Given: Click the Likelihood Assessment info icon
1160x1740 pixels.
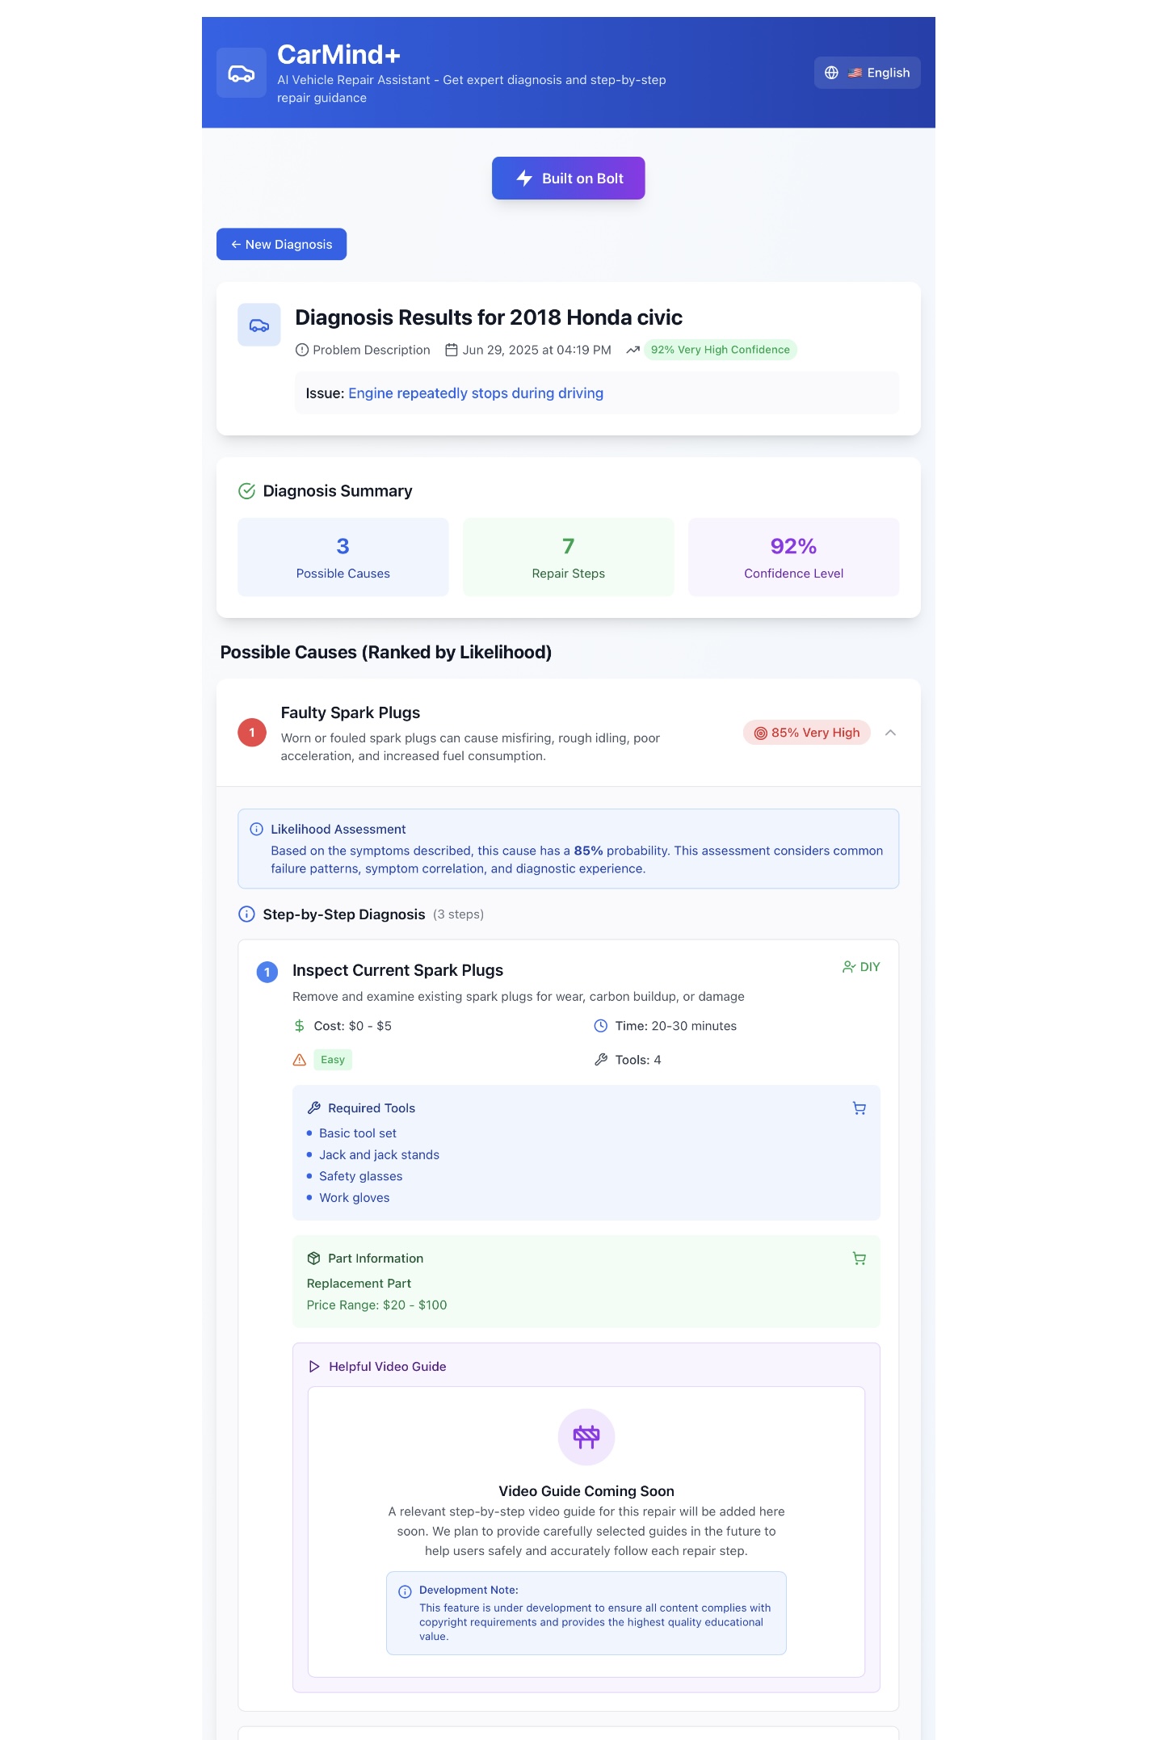Looking at the screenshot, I should tap(257, 830).
